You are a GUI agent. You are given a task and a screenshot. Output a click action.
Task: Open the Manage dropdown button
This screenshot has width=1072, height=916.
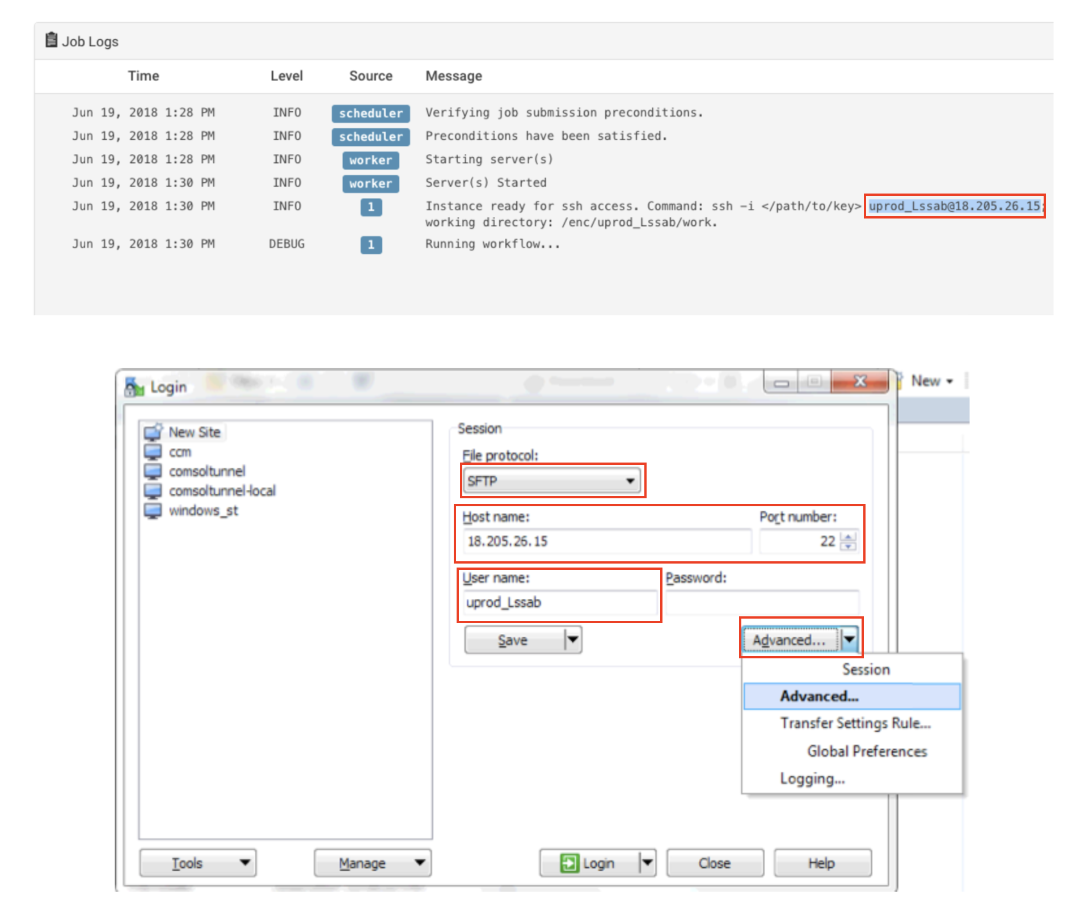pos(373,863)
